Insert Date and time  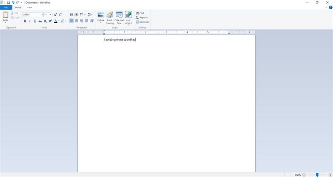(119, 18)
